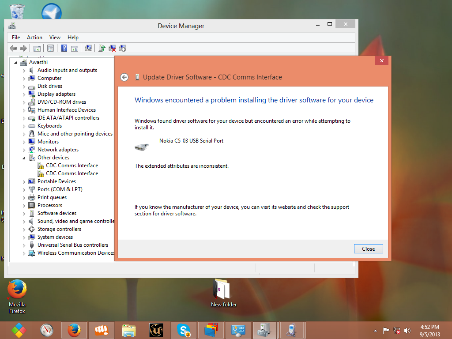Click the volume speaker tray icon
Screen dimensions: 452x339
(407, 330)
